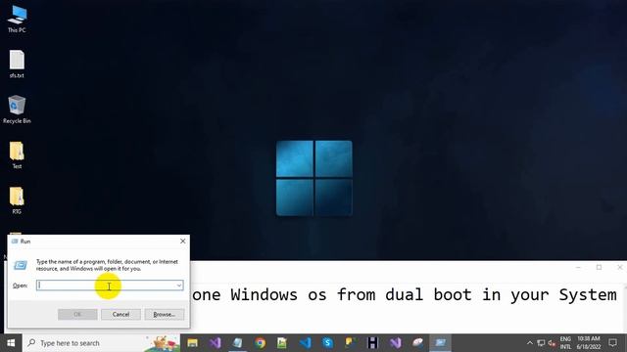Open the clock and date flyout
The image size is (627, 352).
pos(589,343)
